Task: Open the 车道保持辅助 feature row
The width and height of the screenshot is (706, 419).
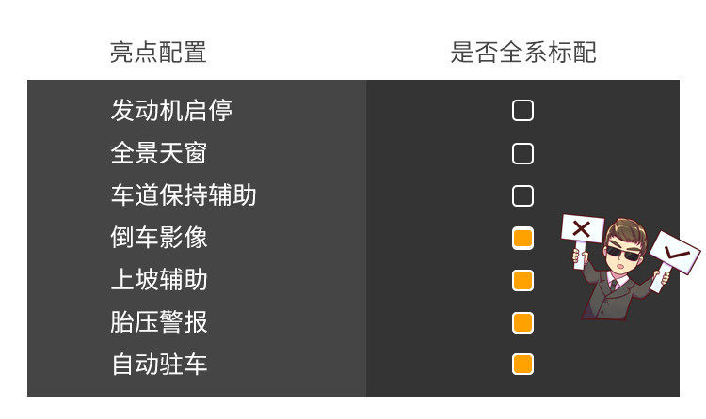Action: point(184,195)
